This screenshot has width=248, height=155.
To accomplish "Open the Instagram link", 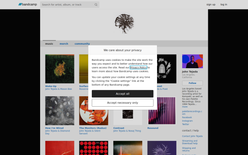I will pos(187,121).
